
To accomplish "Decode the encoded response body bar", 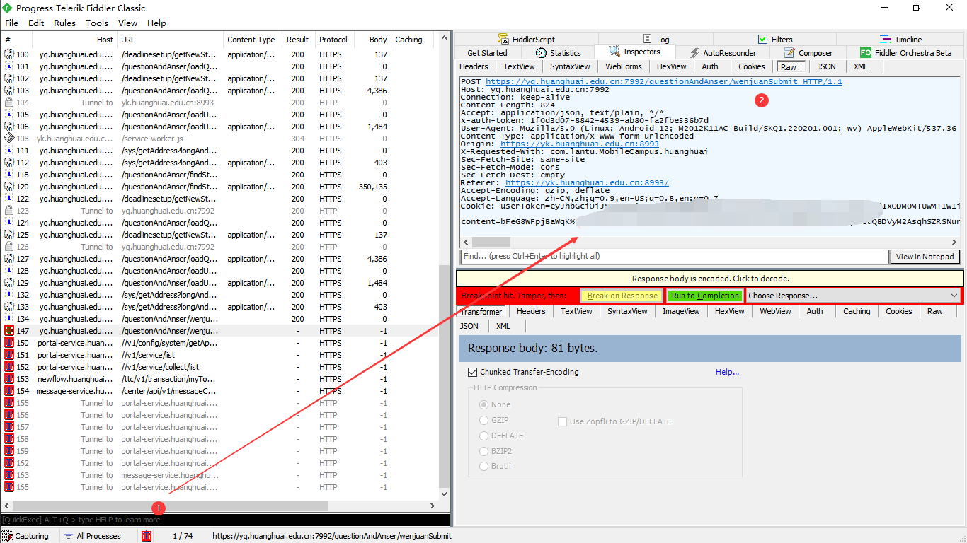I will 710,279.
